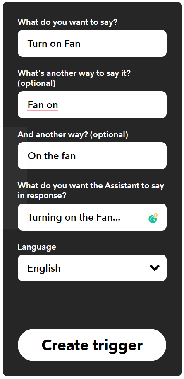Image resolution: width=184 pixels, height=379 pixels.
Task: Select the word English in Language box
Action: 44,268
